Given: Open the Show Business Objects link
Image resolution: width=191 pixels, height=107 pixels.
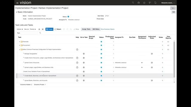Looking at the screenshot, I should pos(107,29).
